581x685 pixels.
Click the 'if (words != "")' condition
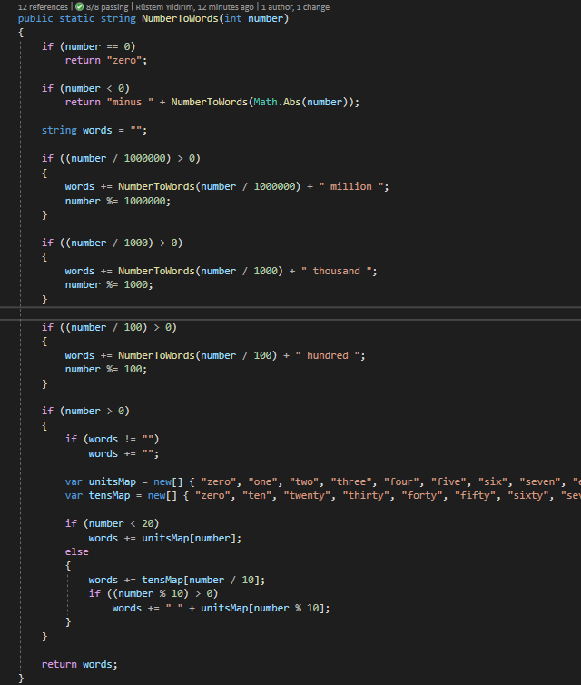tap(113, 439)
